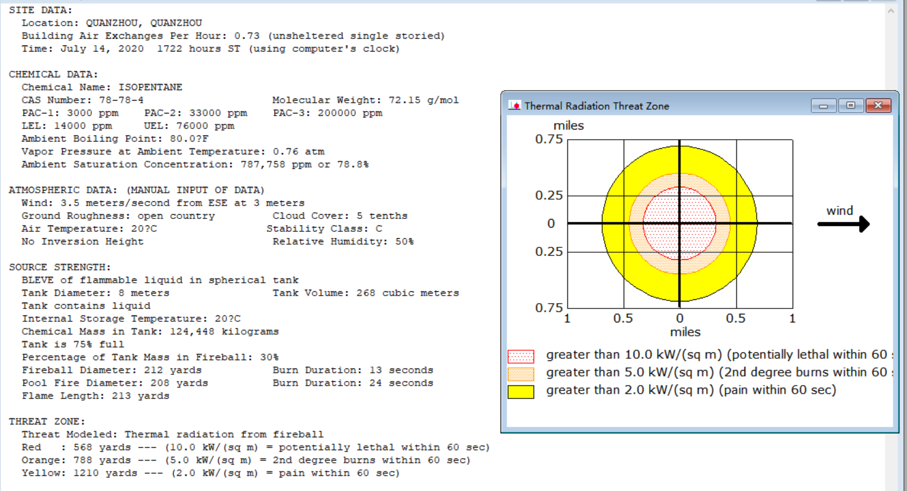Viewport: 907px width, 491px height.
Task: Click the 'Internal Storage Temperature: 20?C' line
Action: (131, 319)
